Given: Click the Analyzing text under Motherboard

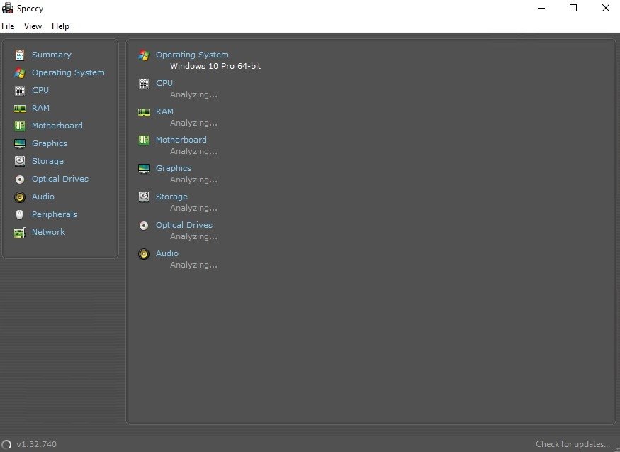Looking at the screenshot, I should click(x=193, y=151).
